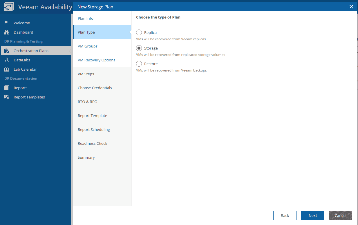Click the 'DR Planning & Testing' section header
The width and height of the screenshot is (358, 225).
click(23, 41)
